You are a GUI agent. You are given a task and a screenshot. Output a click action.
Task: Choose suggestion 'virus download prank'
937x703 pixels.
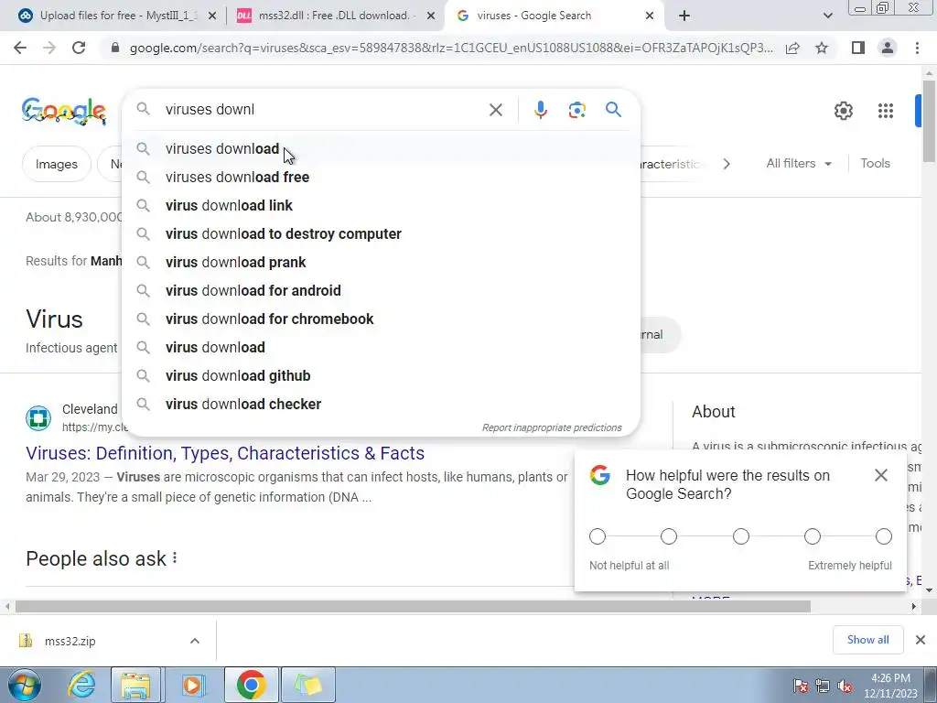click(x=381, y=263)
